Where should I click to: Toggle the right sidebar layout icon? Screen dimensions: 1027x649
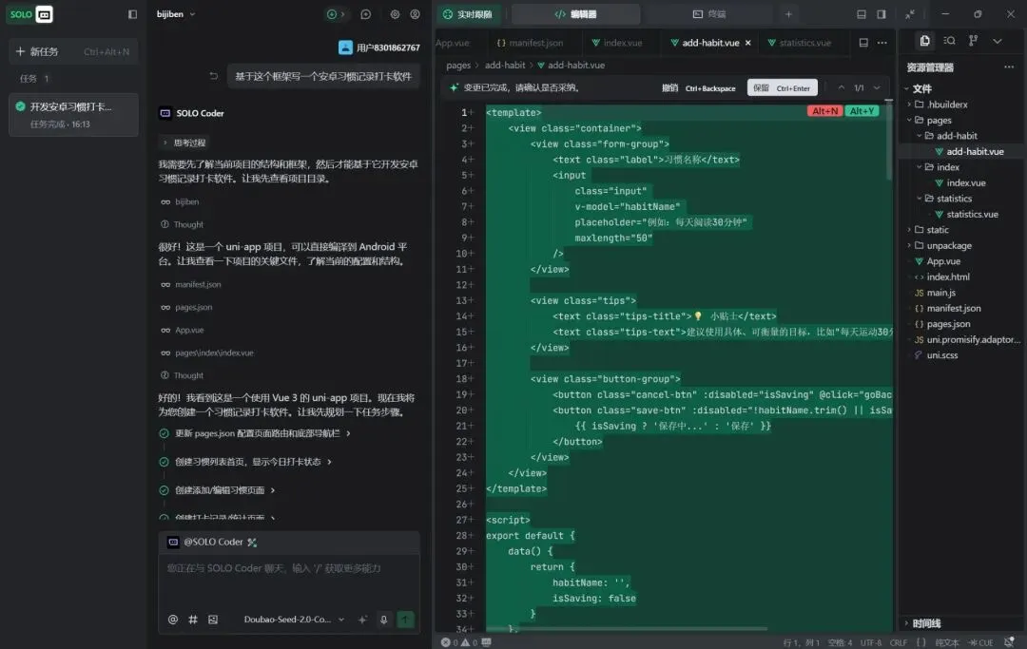click(882, 14)
